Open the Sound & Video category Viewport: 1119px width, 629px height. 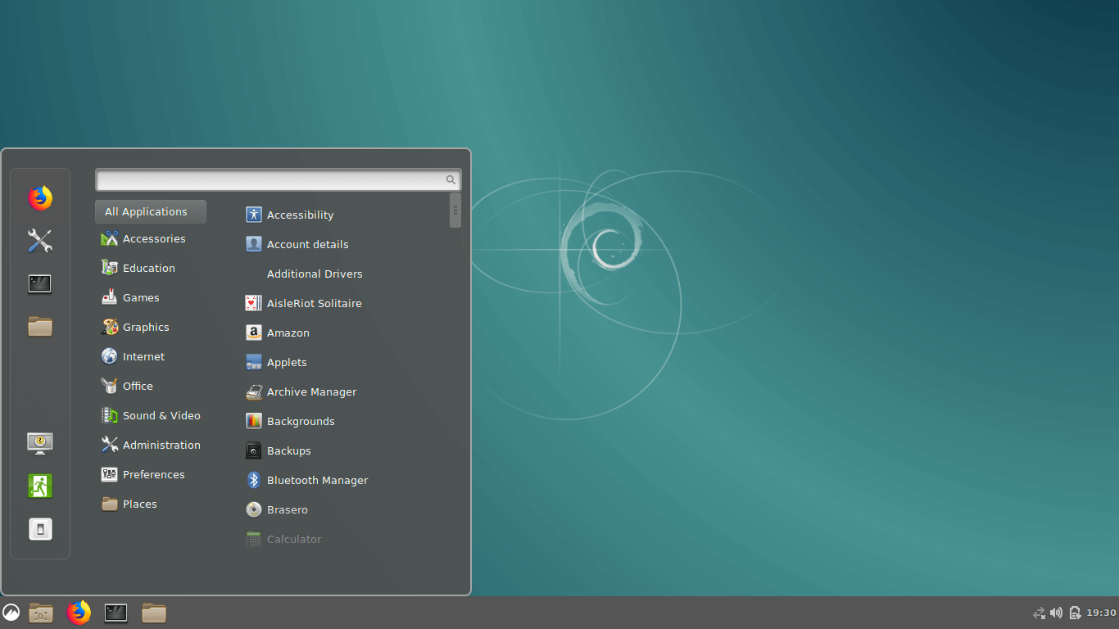[161, 415]
